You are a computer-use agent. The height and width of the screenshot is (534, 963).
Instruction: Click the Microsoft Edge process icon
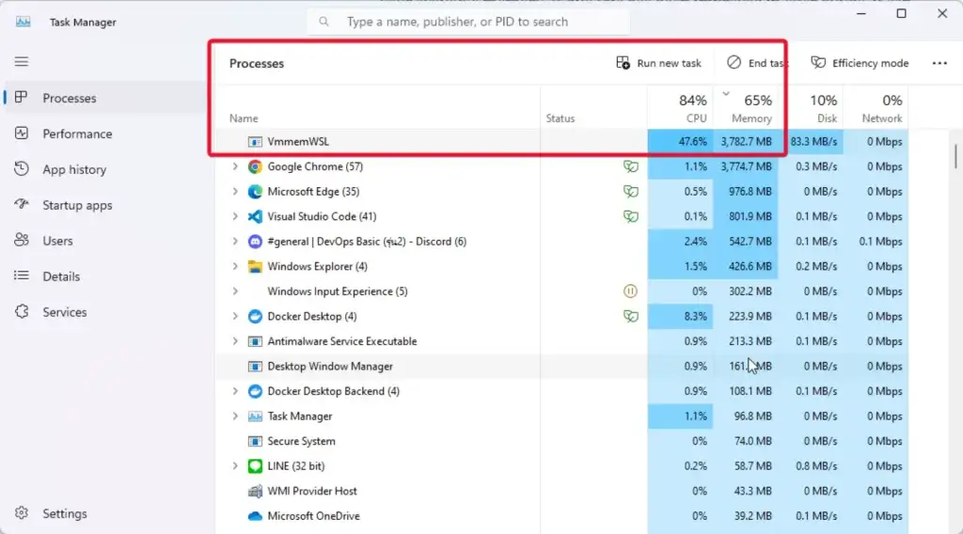255,192
